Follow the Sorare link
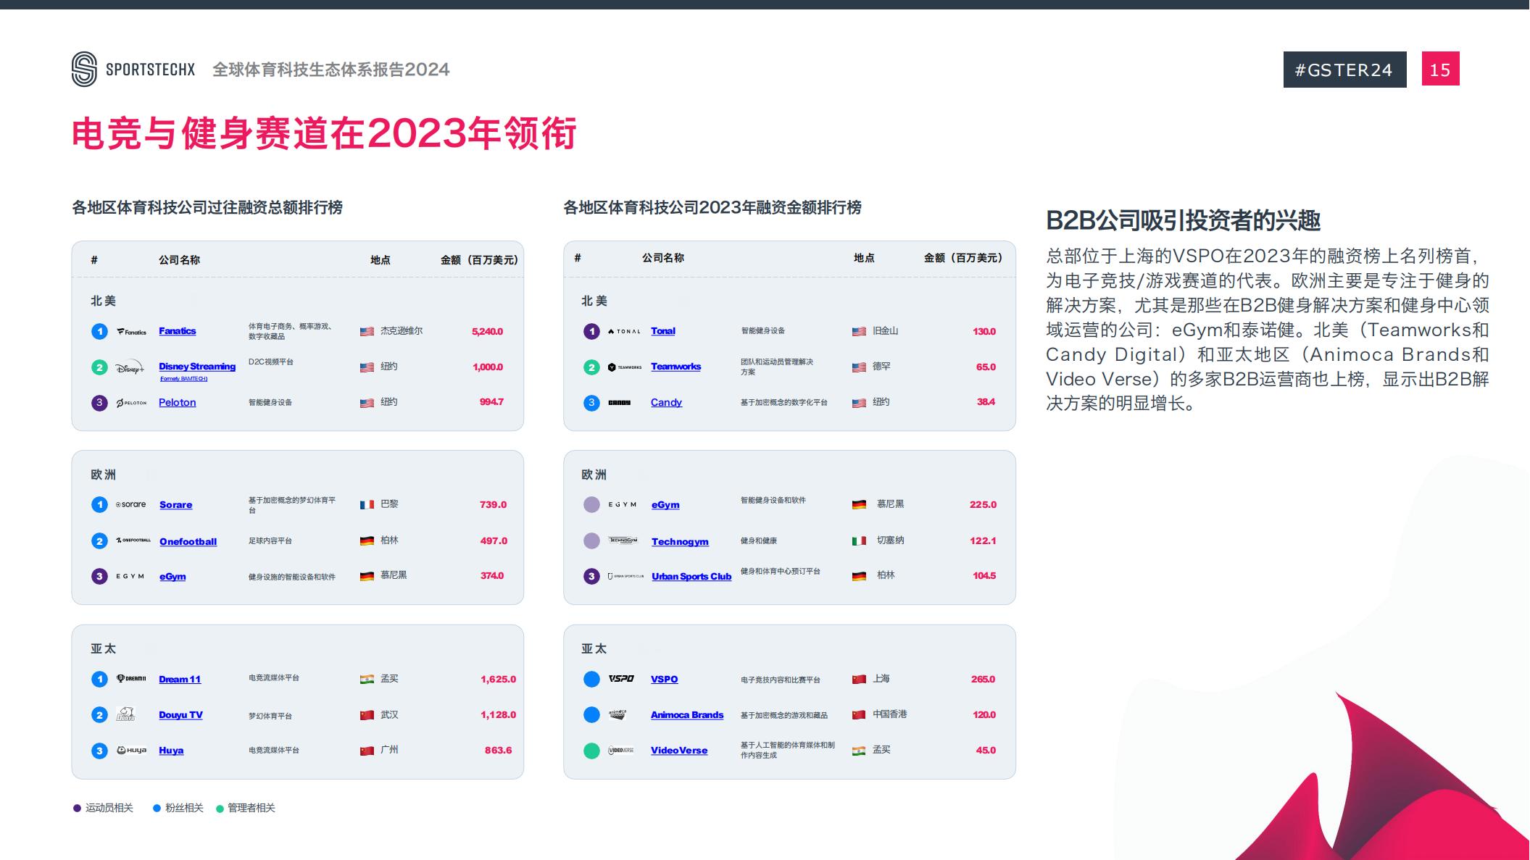Image resolution: width=1530 pixels, height=860 pixels. coord(176,504)
